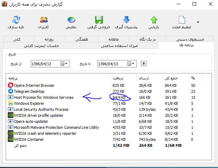The width and height of the screenshot is (218, 168).
Task: Click into the 'تا تاریخ' date text
Action: point(108,64)
